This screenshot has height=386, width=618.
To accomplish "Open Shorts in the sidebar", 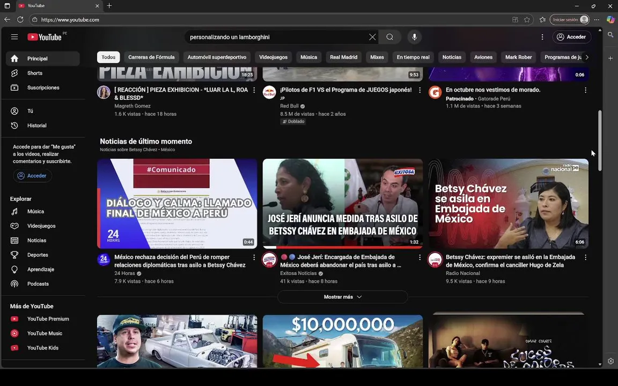I will coord(42,73).
